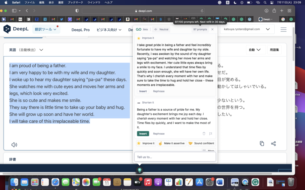This screenshot has width=305, height=190.
Task: Open Safari's share button in toolbar
Action: coord(274,11)
